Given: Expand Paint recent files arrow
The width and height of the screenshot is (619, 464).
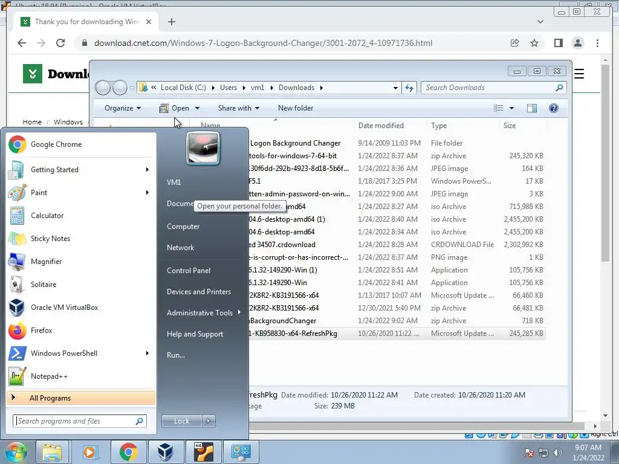Looking at the screenshot, I should point(147,193).
